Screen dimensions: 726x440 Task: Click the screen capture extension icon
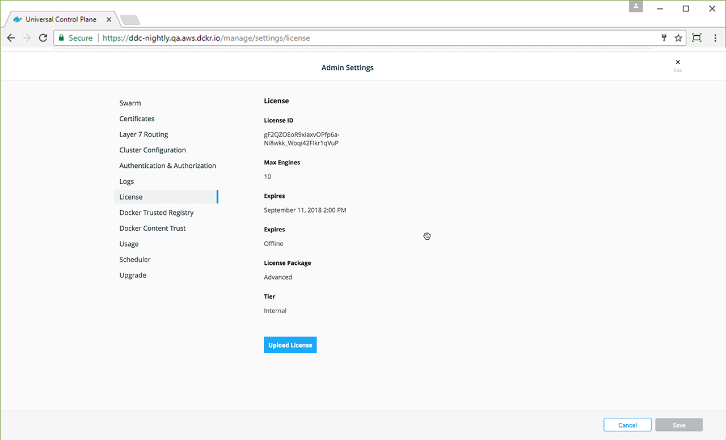pos(697,38)
